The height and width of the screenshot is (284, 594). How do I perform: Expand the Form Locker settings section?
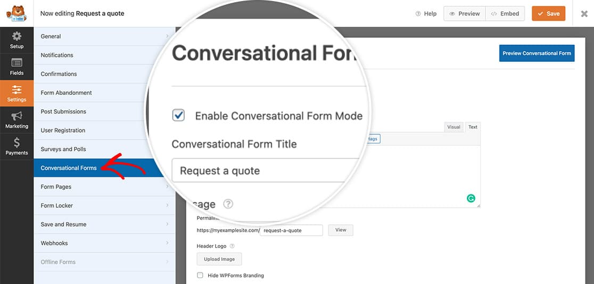pyautogui.click(x=104, y=206)
